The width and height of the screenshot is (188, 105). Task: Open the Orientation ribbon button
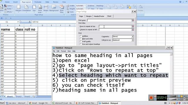pyautogui.click(x=26, y=8)
